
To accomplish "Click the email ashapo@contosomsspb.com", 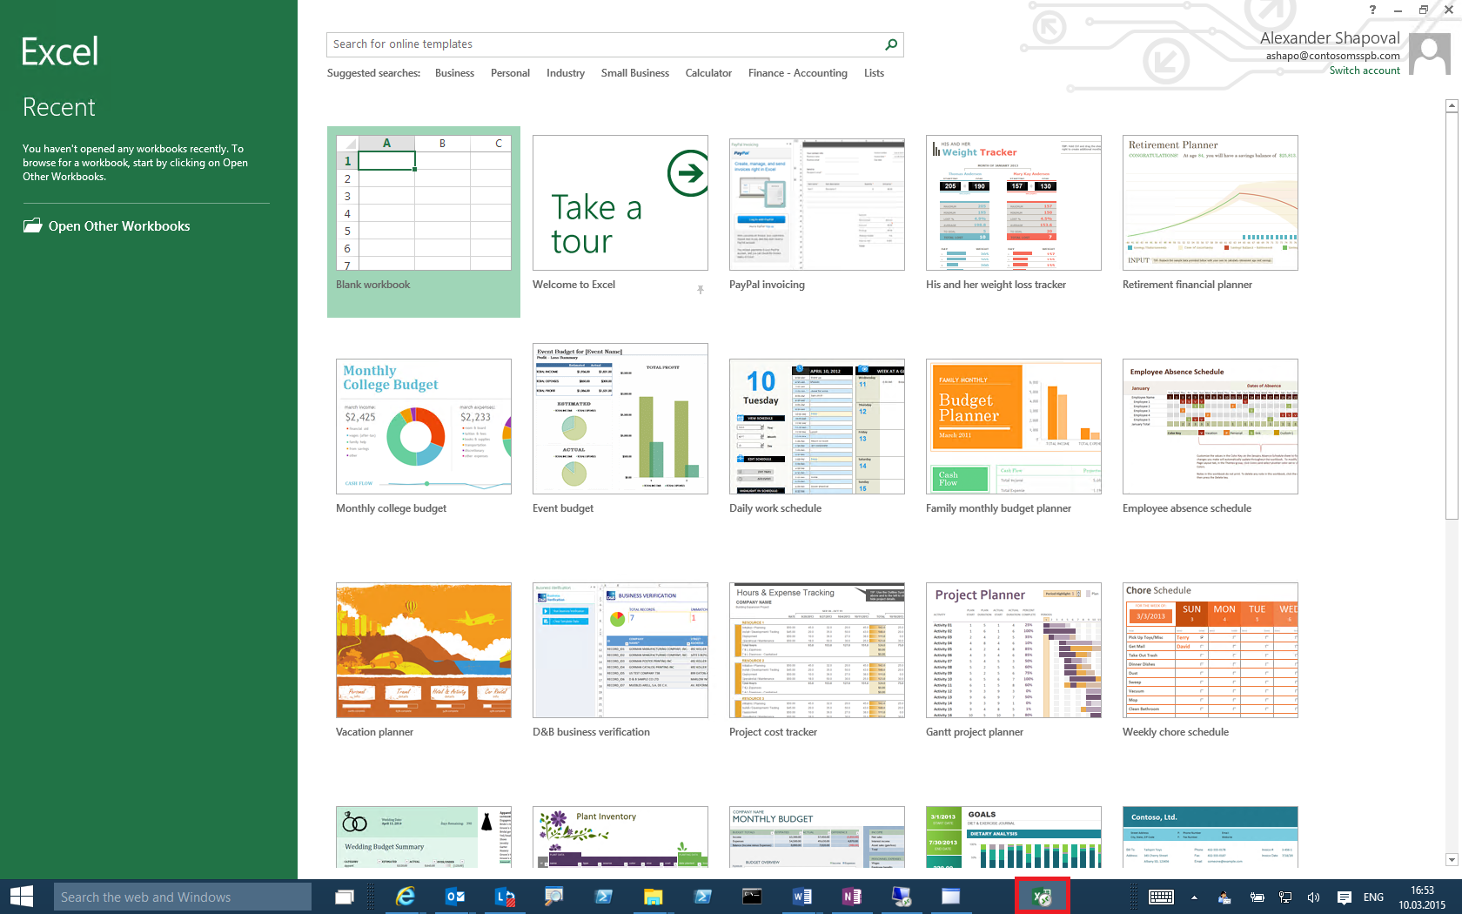I will point(1333,56).
